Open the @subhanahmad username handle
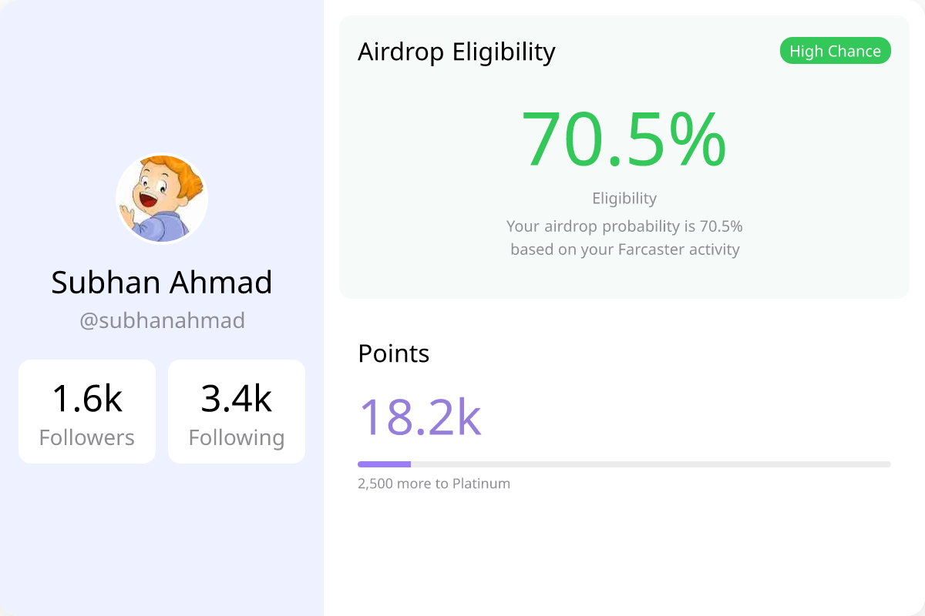The width and height of the screenshot is (925, 616). point(162,320)
